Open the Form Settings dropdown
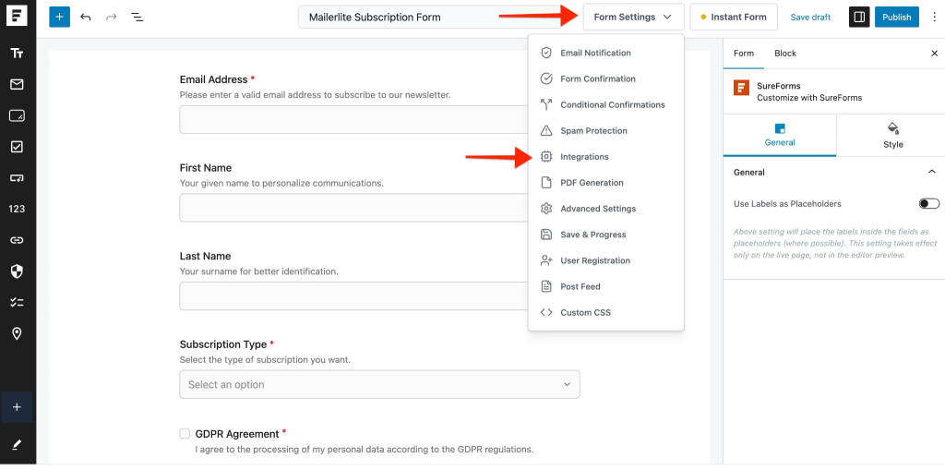The width and height of the screenshot is (945, 470). coord(633,17)
